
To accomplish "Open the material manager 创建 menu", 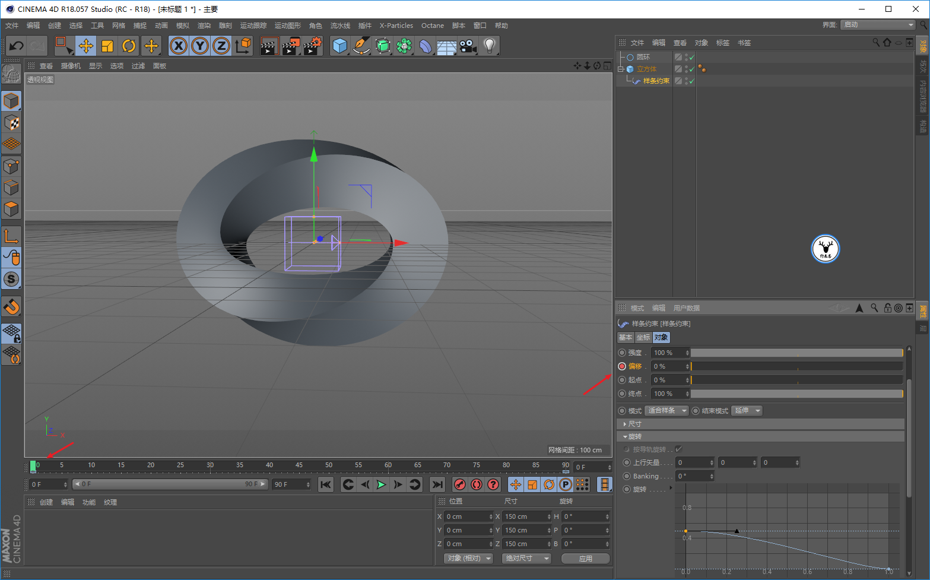I will (x=46, y=502).
